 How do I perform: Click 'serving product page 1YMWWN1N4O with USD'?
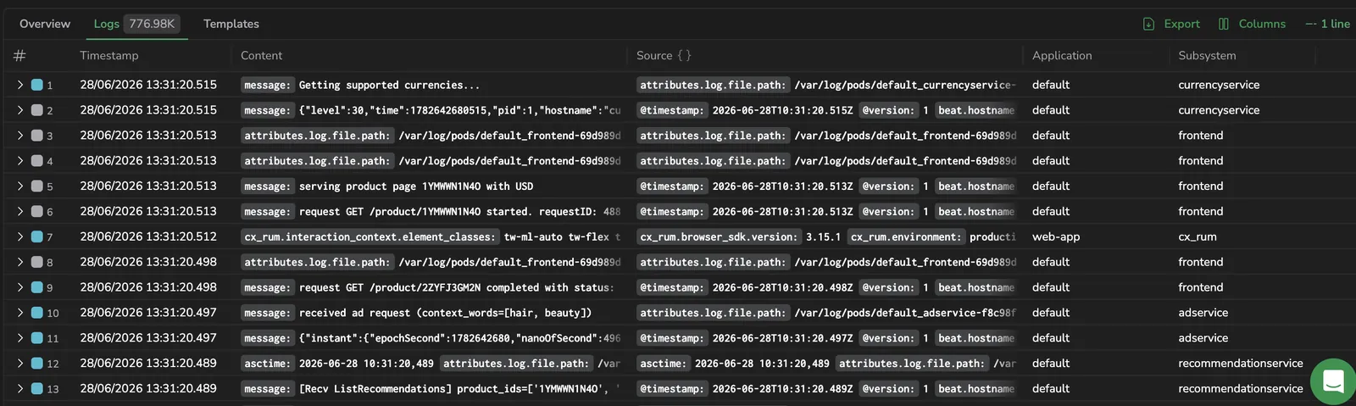416,186
